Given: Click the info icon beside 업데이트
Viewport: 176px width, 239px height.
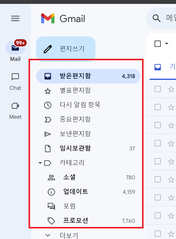Looking at the screenshot, I should [51, 192].
